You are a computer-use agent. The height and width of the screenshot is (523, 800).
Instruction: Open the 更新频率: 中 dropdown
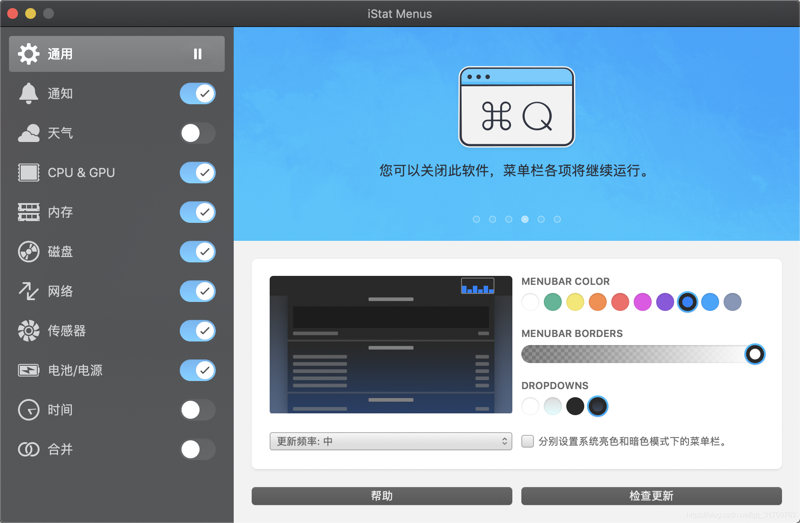391,441
